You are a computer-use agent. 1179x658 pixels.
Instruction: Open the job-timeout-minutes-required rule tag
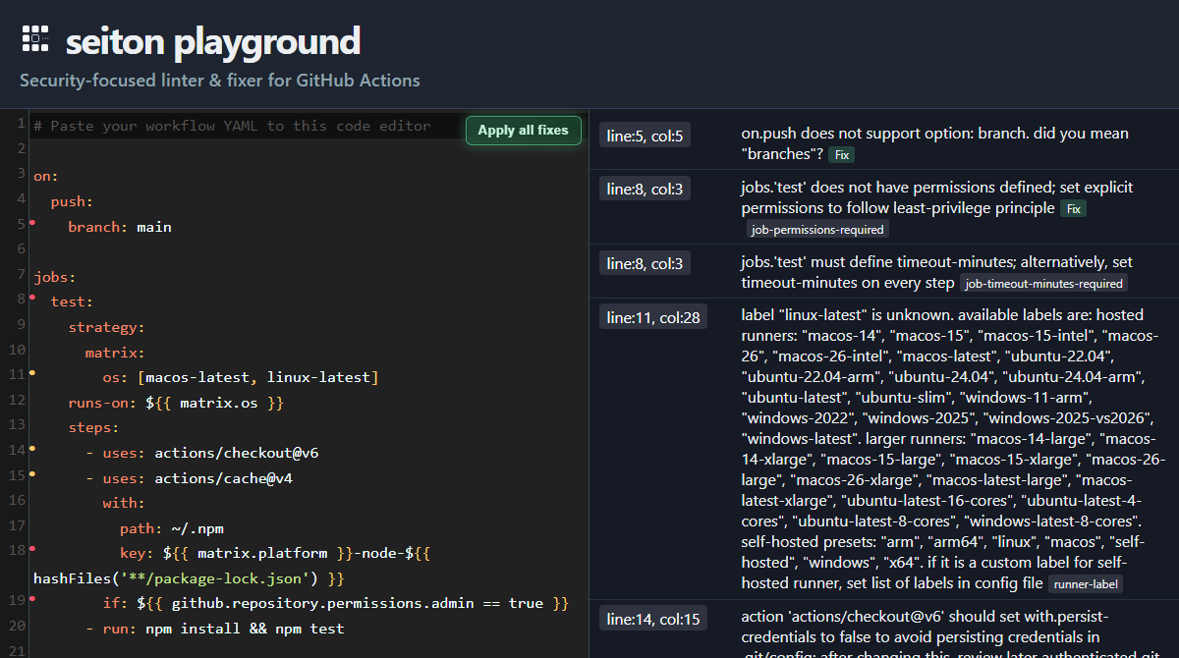pyautogui.click(x=1044, y=284)
